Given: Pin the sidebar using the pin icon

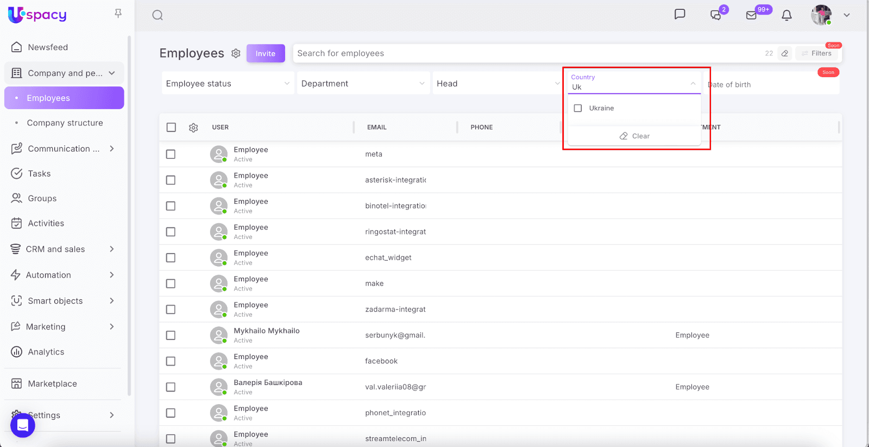Looking at the screenshot, I should click(x=118, y=14).
